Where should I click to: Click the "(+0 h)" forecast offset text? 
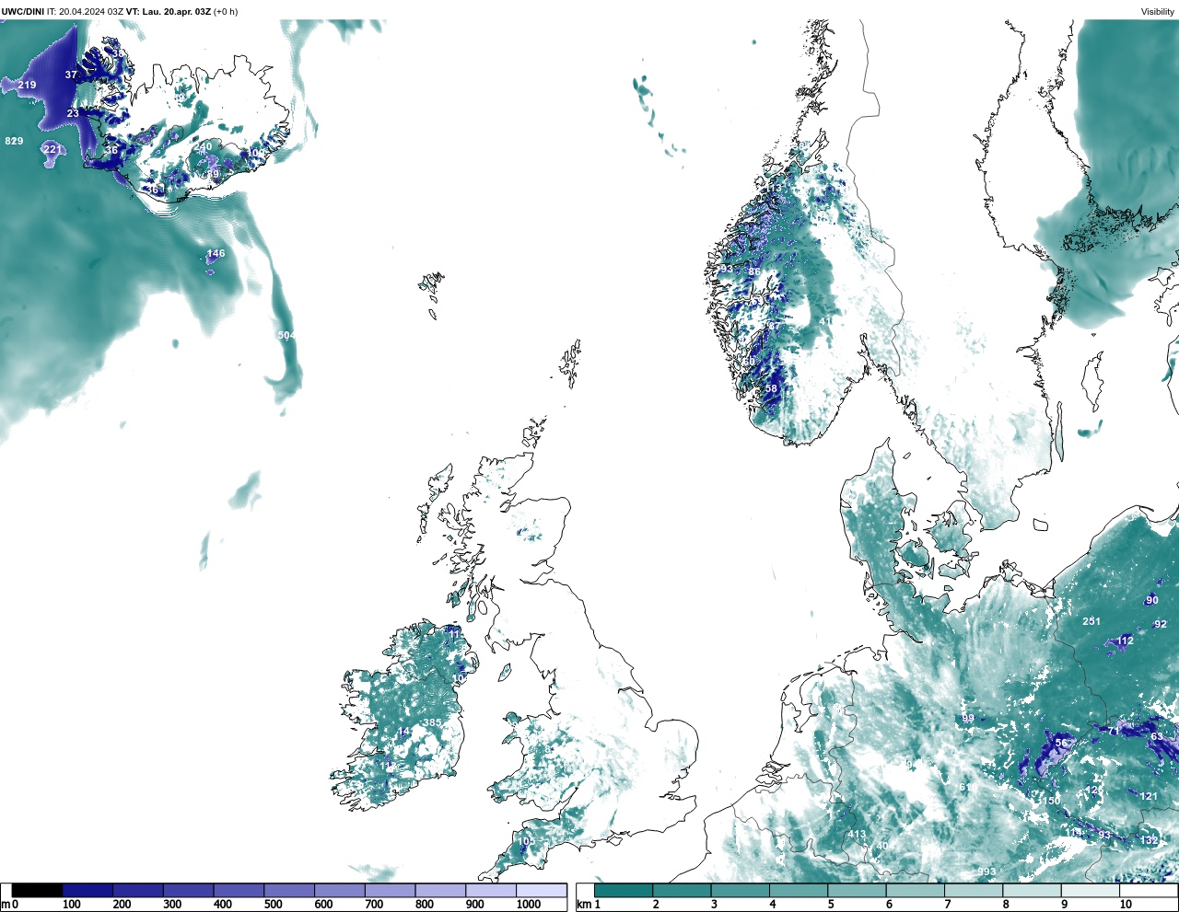pyautogui.click(x=226, y=11)
